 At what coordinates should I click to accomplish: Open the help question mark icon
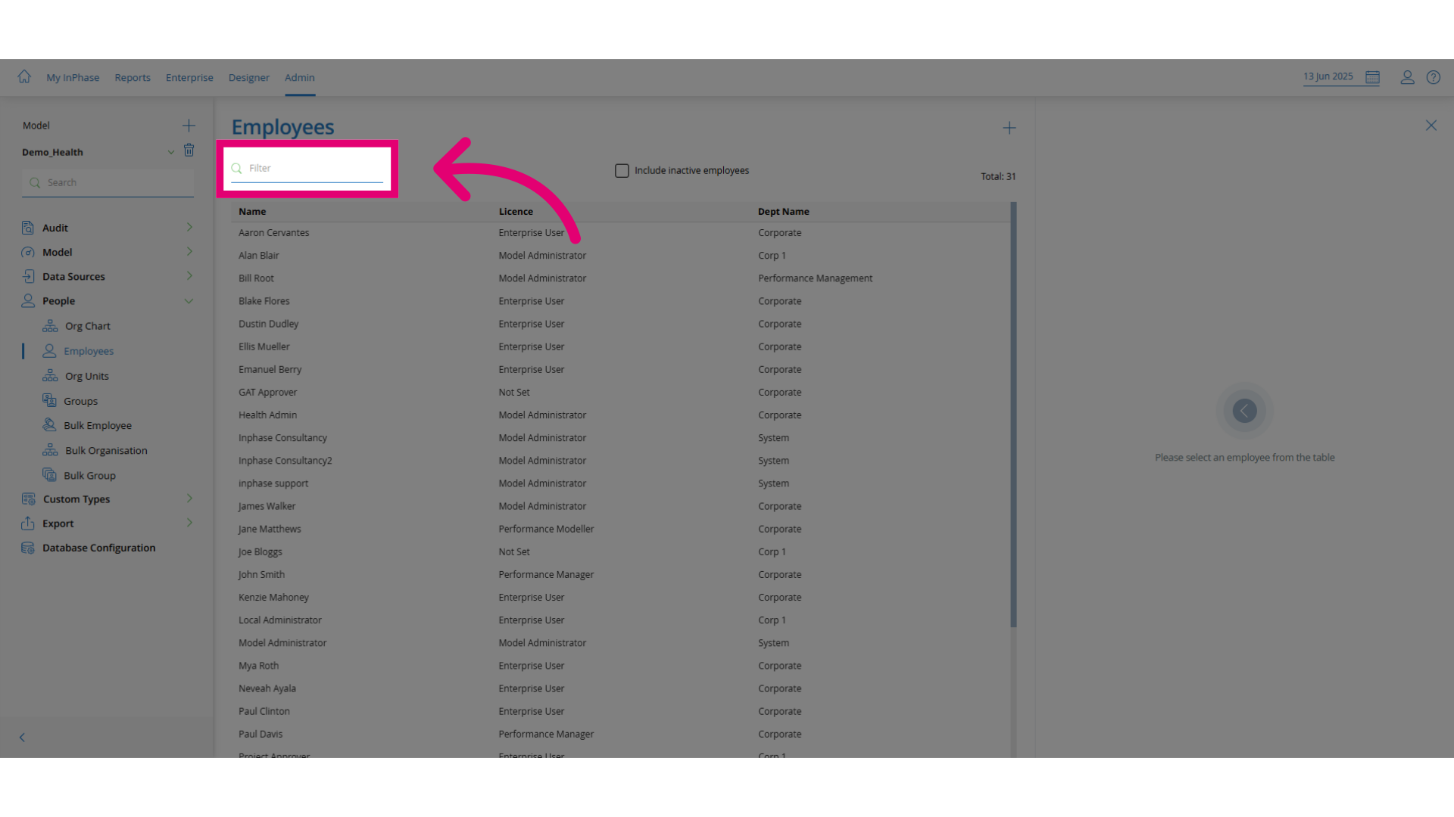click(x=1434, y=77)
